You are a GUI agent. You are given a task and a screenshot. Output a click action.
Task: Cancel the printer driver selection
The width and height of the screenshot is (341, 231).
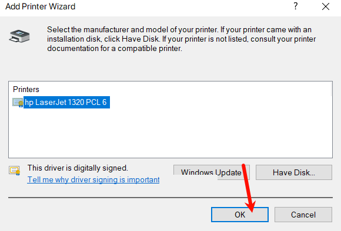tap(303, 215)
